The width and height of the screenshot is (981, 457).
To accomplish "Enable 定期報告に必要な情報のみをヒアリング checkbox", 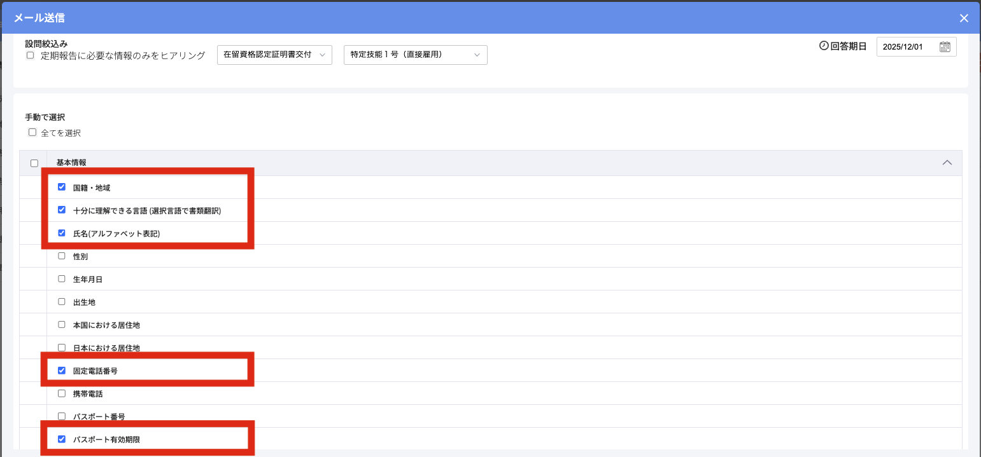I will [30, 55].
